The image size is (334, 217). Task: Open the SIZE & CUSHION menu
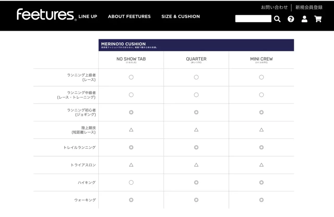[x=181, y=16]
